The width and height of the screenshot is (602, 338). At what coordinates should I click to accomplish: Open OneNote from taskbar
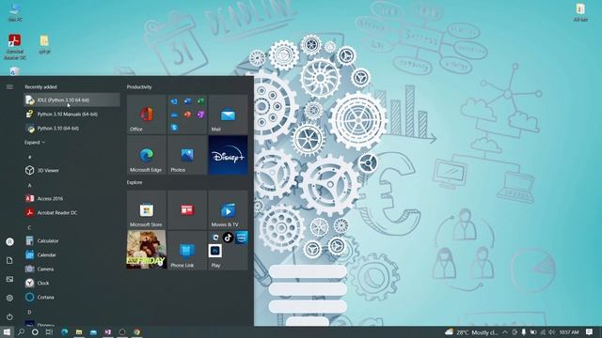pyautogui.click(x=108, y=331)
